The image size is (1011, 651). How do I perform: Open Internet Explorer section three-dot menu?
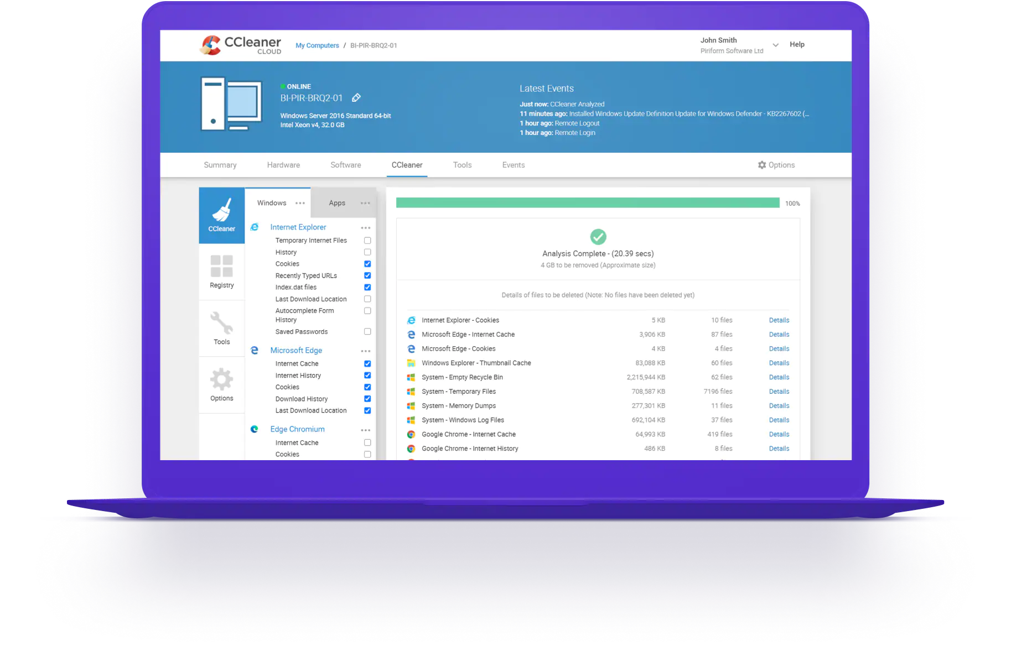[x=366, y=228]
